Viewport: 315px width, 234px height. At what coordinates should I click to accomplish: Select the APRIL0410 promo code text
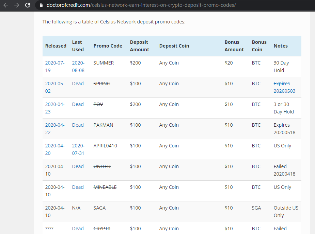105,146
